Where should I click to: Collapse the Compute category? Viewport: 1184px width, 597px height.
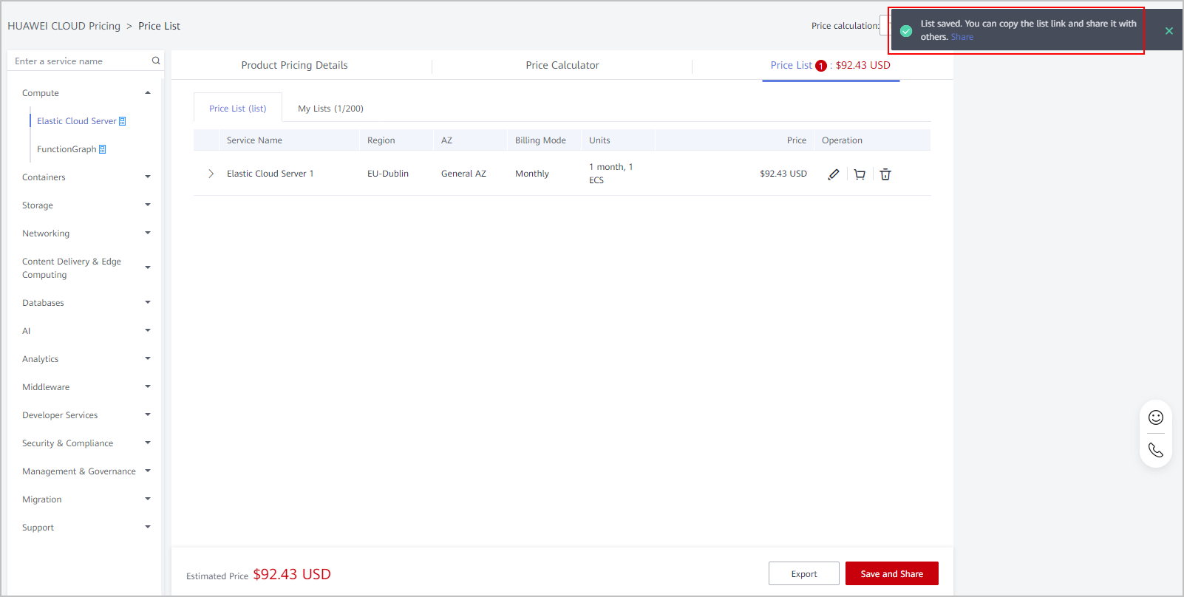[148, 93]
